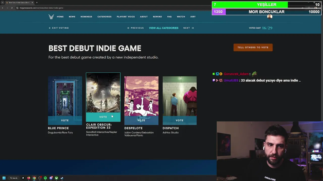Go forward with the browser forward arrow

coord(7,8)
